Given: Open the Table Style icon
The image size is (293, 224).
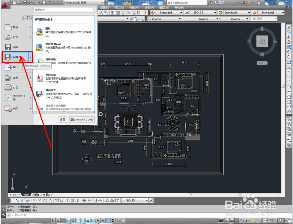Looking at the screenshot, I should tap(221, 13).
